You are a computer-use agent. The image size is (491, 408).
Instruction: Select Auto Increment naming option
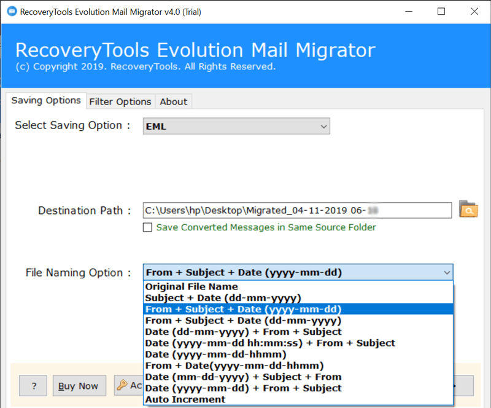point(298,399)
